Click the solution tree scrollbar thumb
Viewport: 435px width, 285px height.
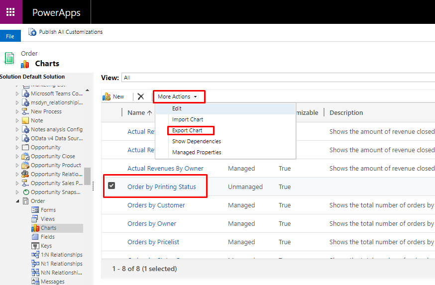(88, 176)
